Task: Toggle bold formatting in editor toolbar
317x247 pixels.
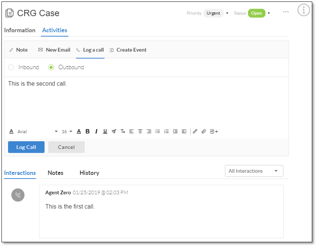Action: pyautogui.click(x=88, y=131)
